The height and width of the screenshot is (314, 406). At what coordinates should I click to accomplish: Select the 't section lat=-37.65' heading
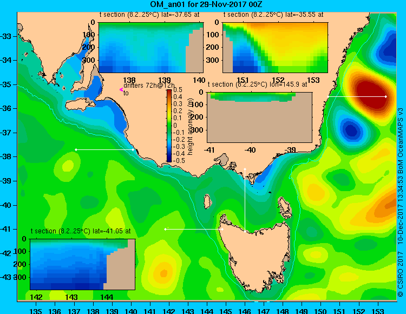click(x=149, y=15)
